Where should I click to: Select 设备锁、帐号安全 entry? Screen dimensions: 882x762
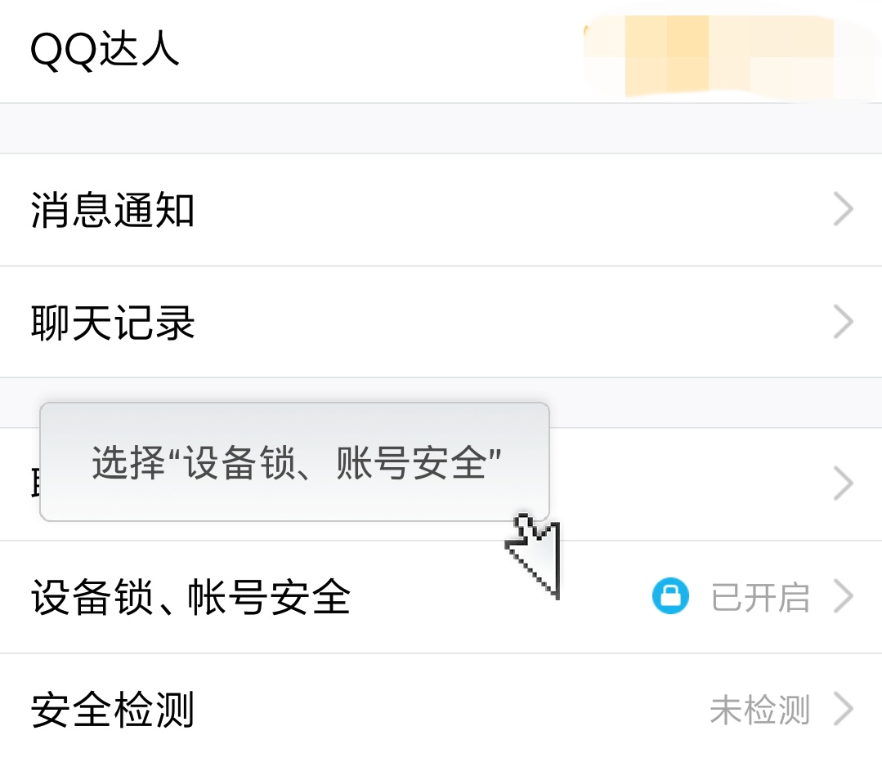click(441, 597)
